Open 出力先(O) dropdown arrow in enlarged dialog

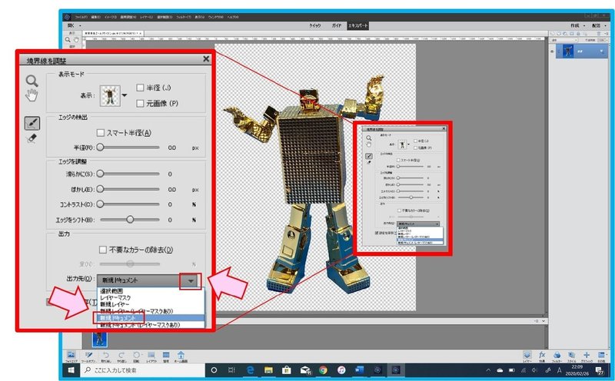click(x=191, y=281)
